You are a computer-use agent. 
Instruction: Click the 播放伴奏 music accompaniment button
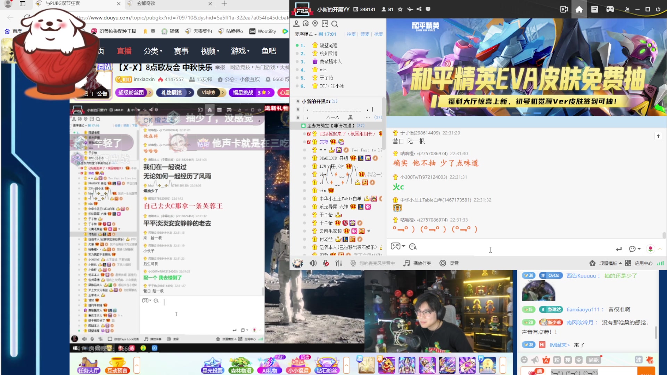(x=417, y=263)
